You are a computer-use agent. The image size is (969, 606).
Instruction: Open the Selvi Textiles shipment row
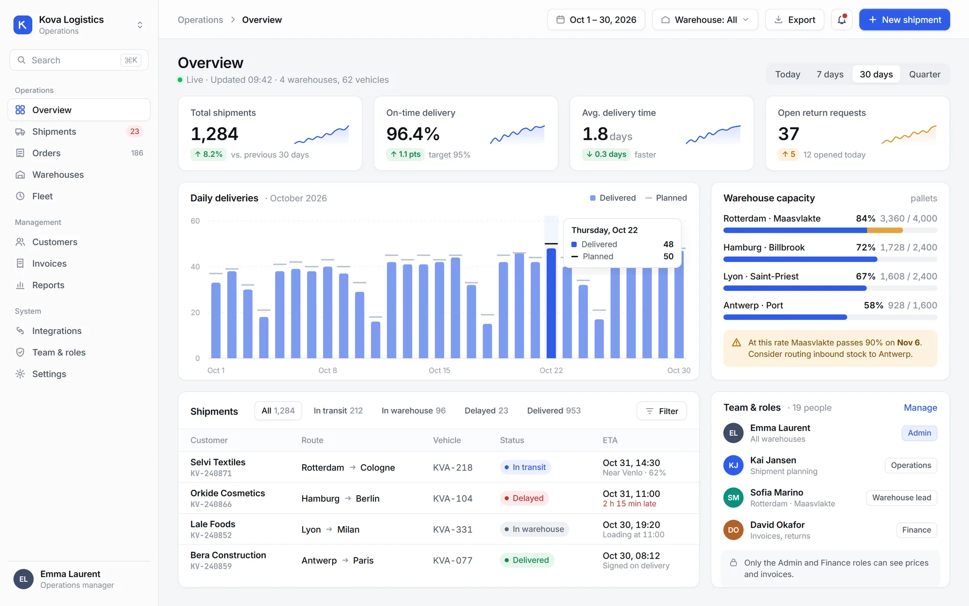tap(438, 467)
